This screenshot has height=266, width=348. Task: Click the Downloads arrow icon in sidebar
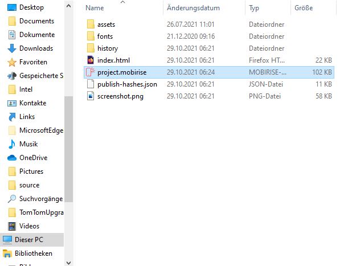12,48
